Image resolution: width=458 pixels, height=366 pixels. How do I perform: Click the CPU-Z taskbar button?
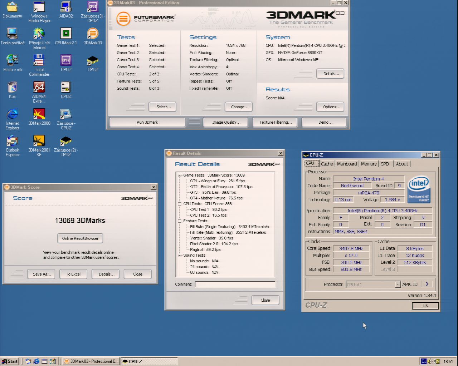pos(149,361)
